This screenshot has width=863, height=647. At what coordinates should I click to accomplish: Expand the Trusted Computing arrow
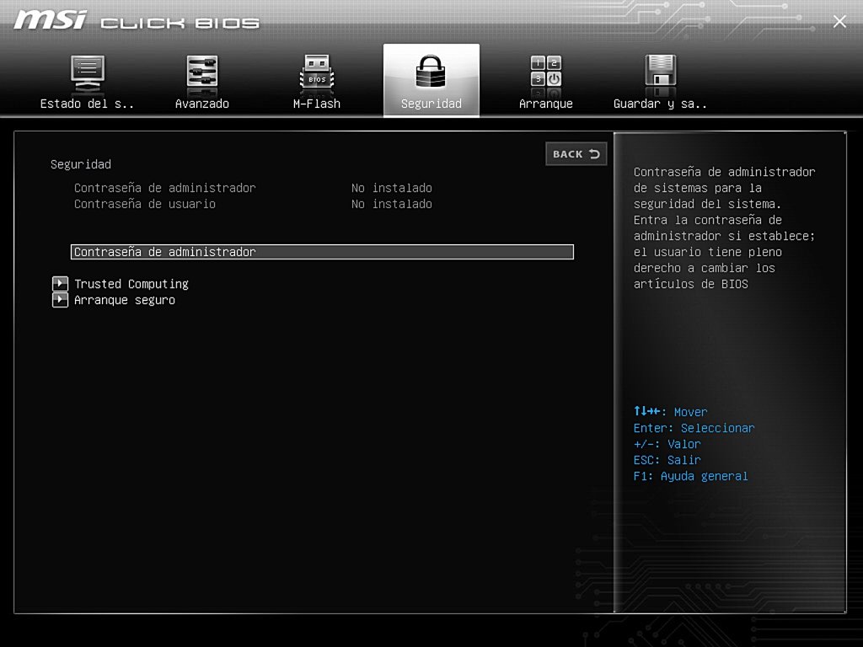pyautogui.click(x=60, y=284)
